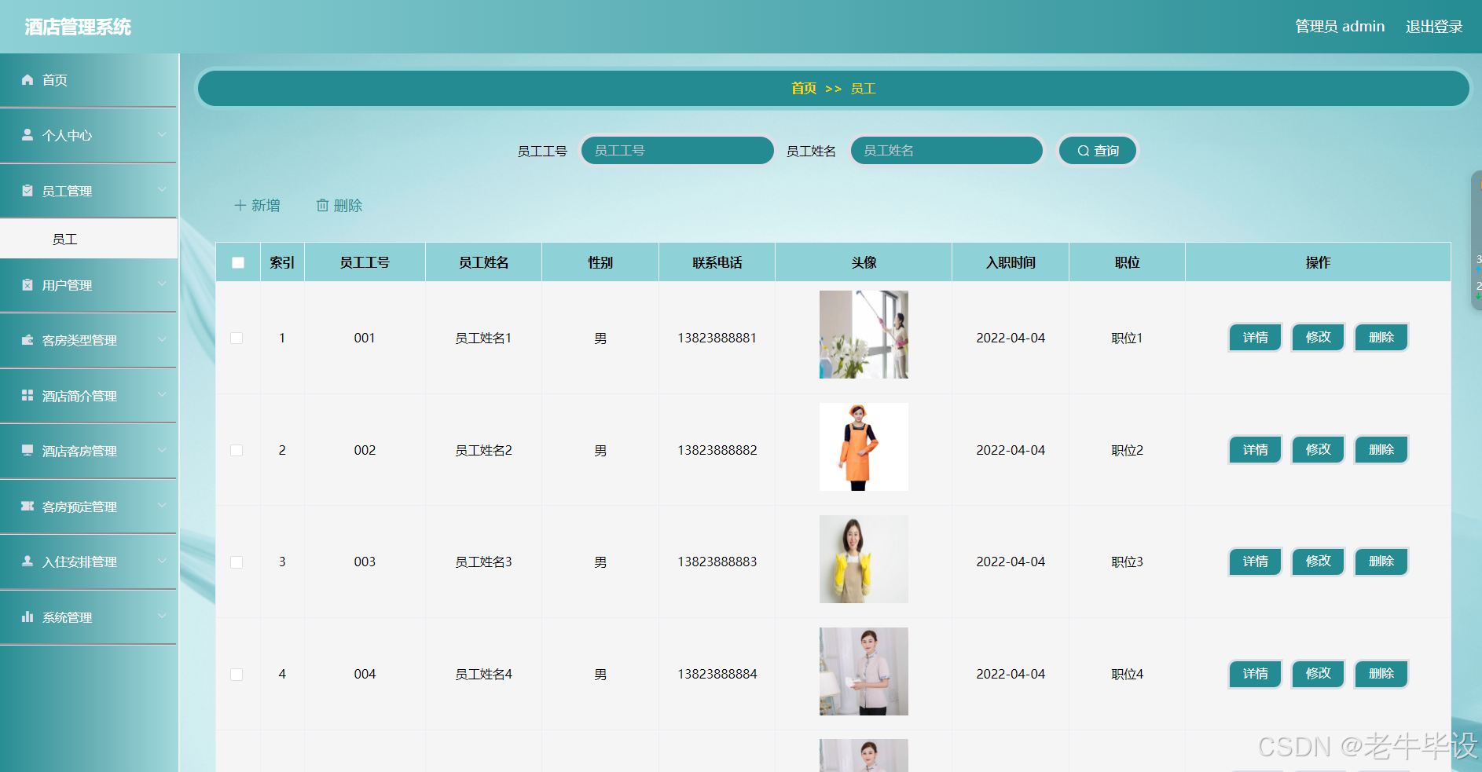Click the 酒店管理系统 title

tap(78, 27)
